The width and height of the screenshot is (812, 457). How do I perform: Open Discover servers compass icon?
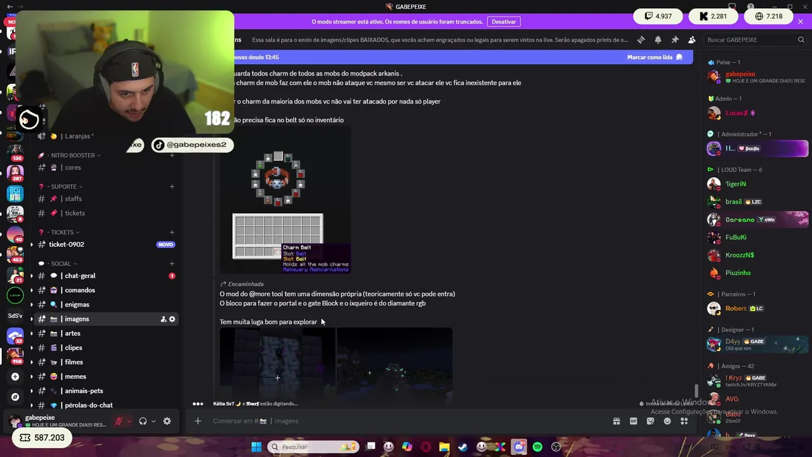(x=15, y=397)
